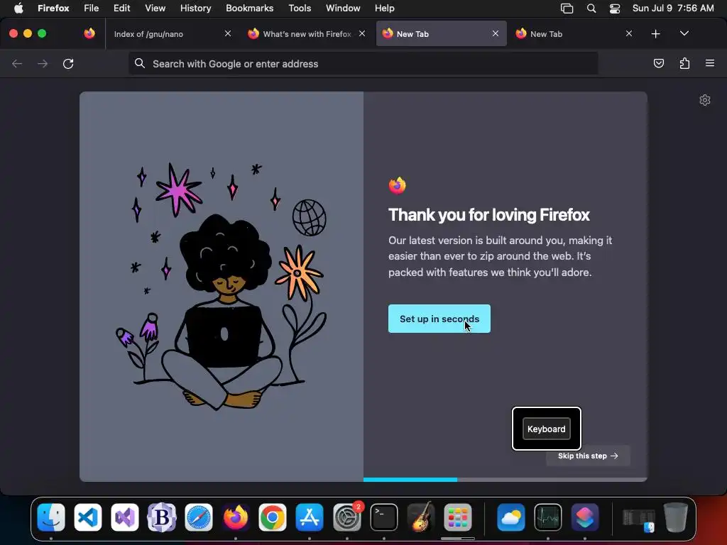727x545 pixels.
Task: Click Skip this step link
Action: (588, 456)
